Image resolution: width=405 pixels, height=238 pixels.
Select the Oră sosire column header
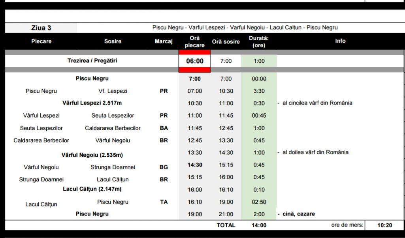226,41
